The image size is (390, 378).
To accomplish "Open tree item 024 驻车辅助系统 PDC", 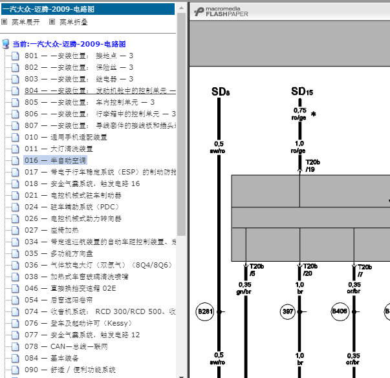I will [x=72, y=207].
